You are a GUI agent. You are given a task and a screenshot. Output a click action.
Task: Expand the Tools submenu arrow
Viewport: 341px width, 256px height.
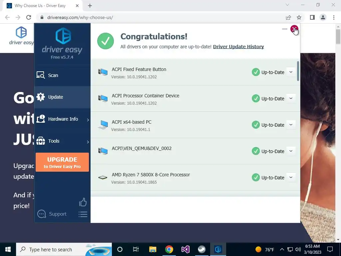88,142
